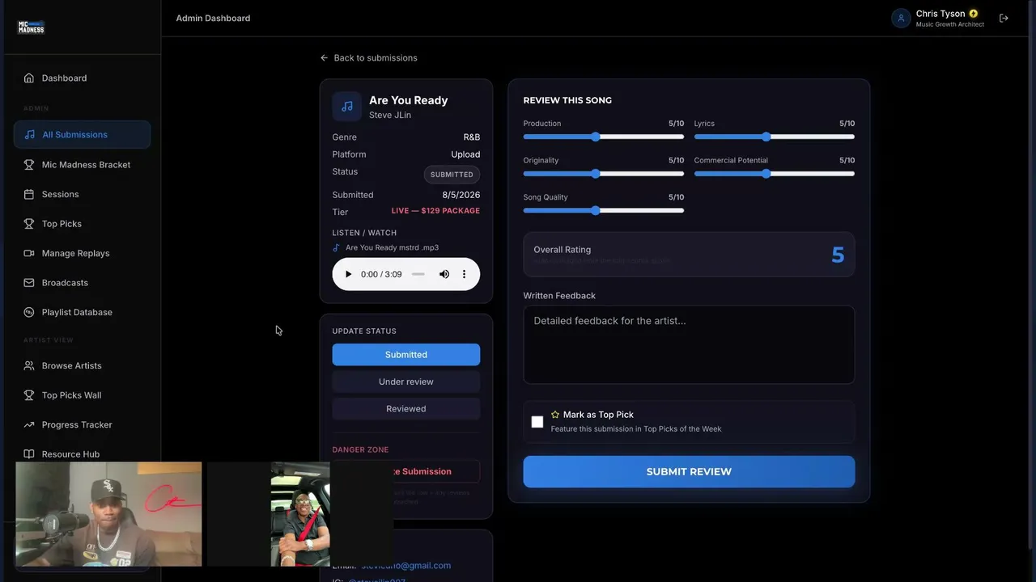Click the Overall Rating value 5

(x=838, y=255)
